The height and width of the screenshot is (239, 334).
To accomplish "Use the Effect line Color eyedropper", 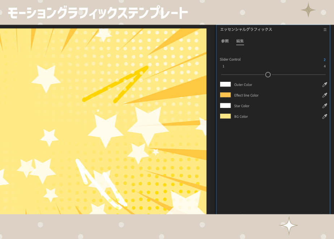I will click(x=325, y=95).
